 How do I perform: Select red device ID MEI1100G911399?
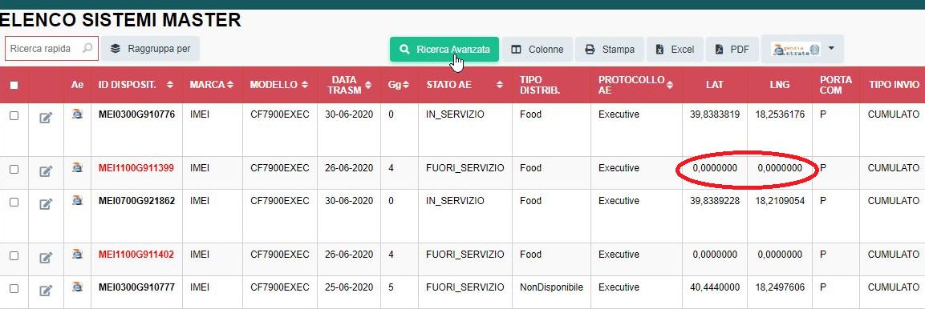pyautogui.click(x=136, y=168)
